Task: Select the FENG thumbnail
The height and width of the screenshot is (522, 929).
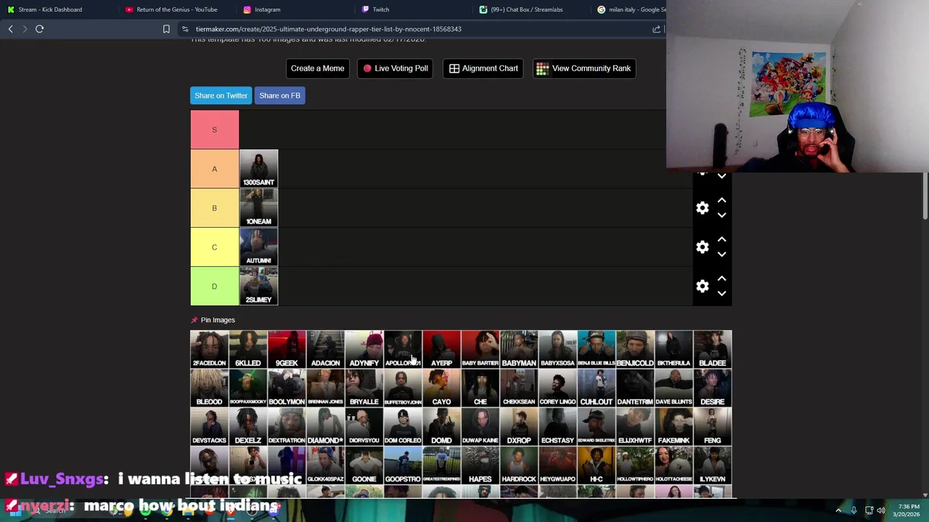Action: [x=713, y=427]
